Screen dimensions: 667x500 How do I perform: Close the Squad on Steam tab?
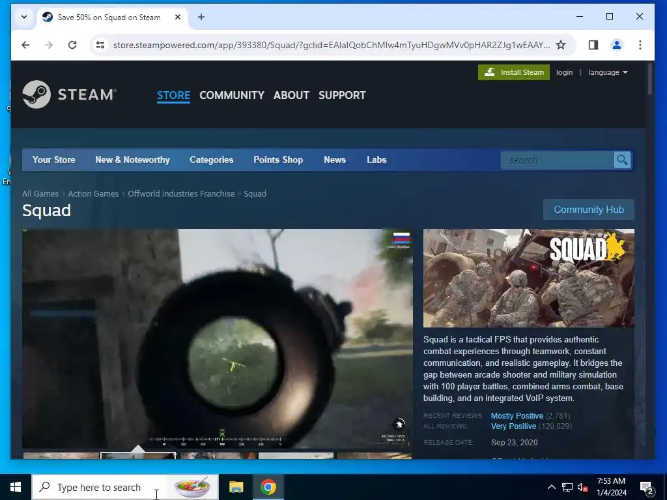(178, 17)
